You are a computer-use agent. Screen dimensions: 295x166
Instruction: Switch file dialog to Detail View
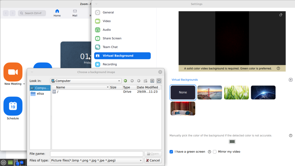point(159,81)
